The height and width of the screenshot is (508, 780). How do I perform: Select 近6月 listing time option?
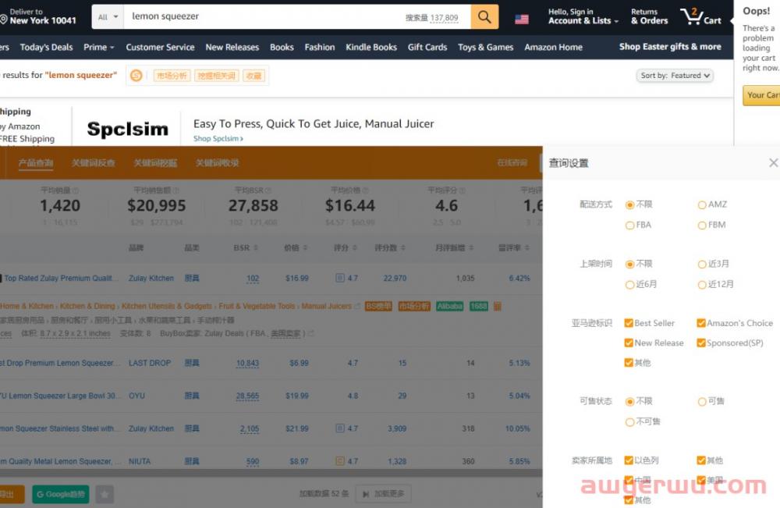tap(629, 285)
